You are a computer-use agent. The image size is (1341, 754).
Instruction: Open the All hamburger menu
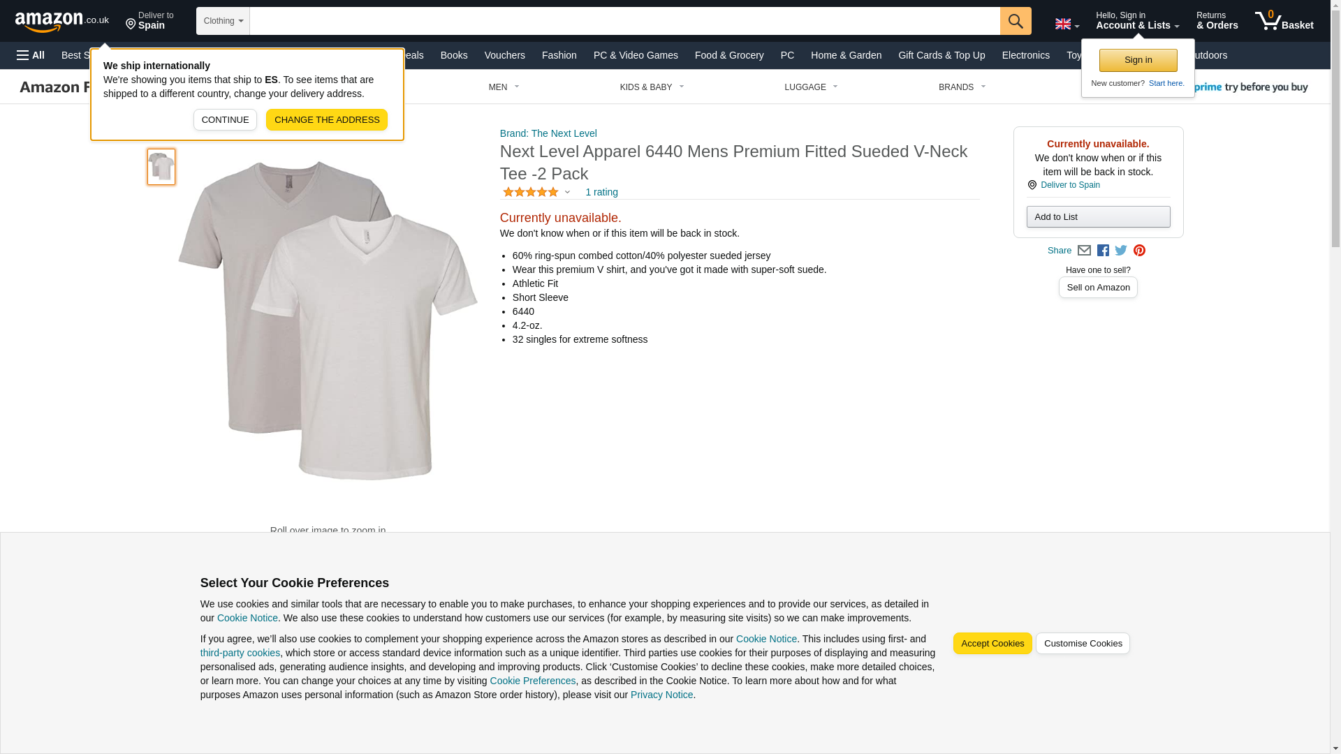[x=31, y=55]
